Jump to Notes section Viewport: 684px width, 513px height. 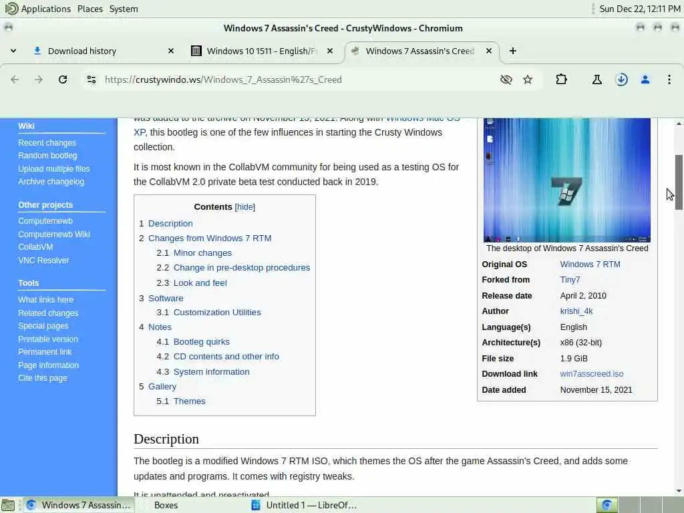(160, 327)
